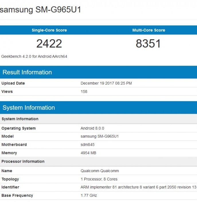
Task: Click the Model value samsung SM-G965U1
Action: tap(100, 136)
